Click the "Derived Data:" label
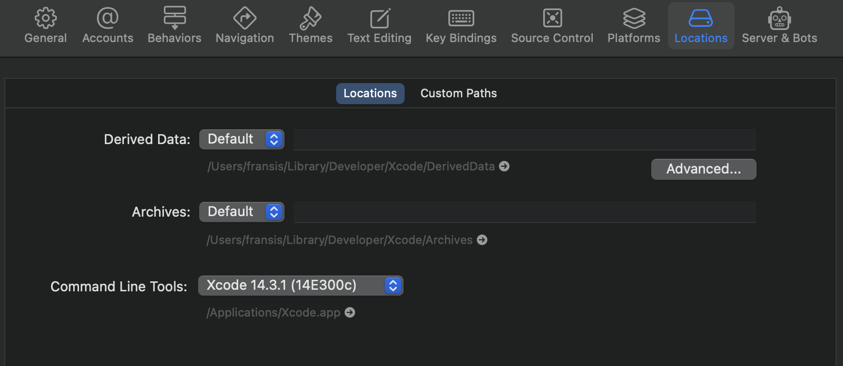 click(147, 139)
